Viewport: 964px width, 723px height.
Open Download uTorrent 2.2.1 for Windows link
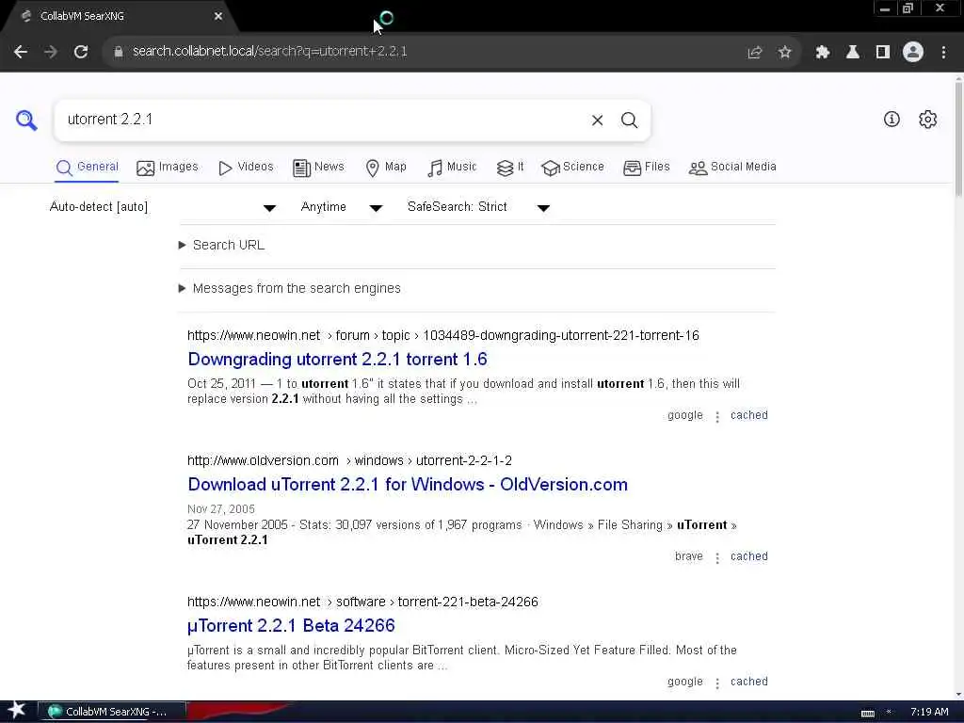(x=408, y=485)
